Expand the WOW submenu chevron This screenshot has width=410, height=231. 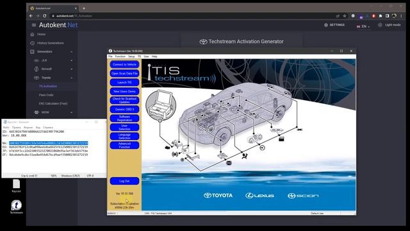[71, 112]
